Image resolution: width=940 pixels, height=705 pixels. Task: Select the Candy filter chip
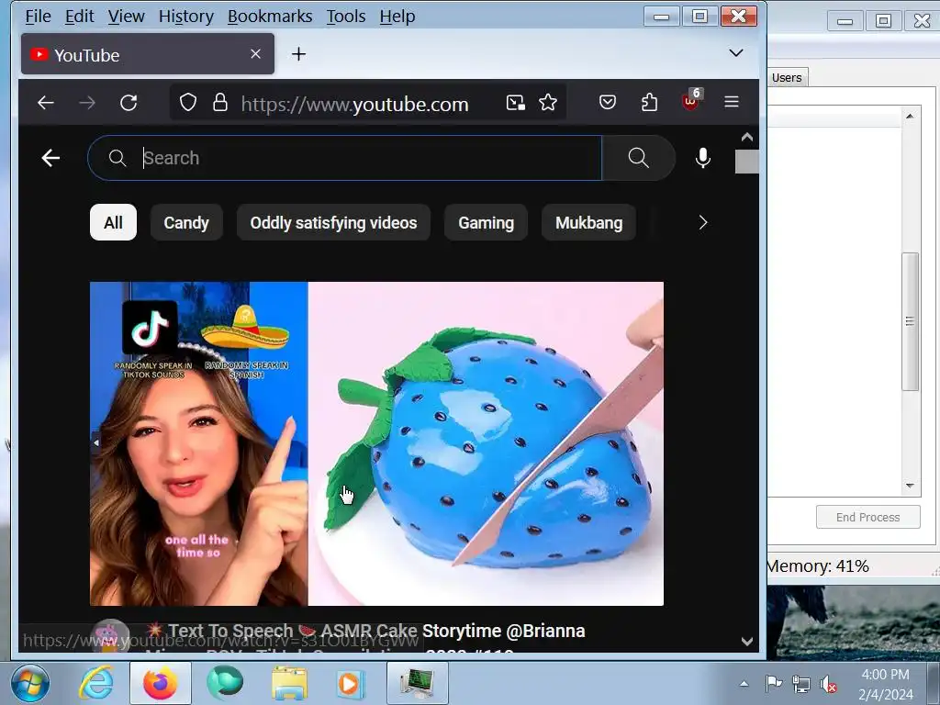point(186,223)
